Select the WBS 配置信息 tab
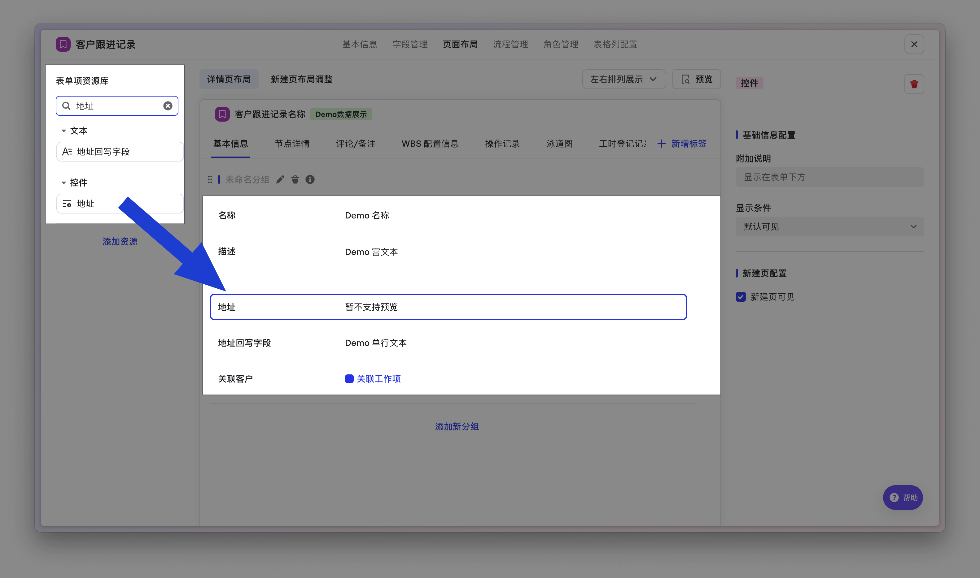Viewport: 980px width, 578px height. pos(430,144)
